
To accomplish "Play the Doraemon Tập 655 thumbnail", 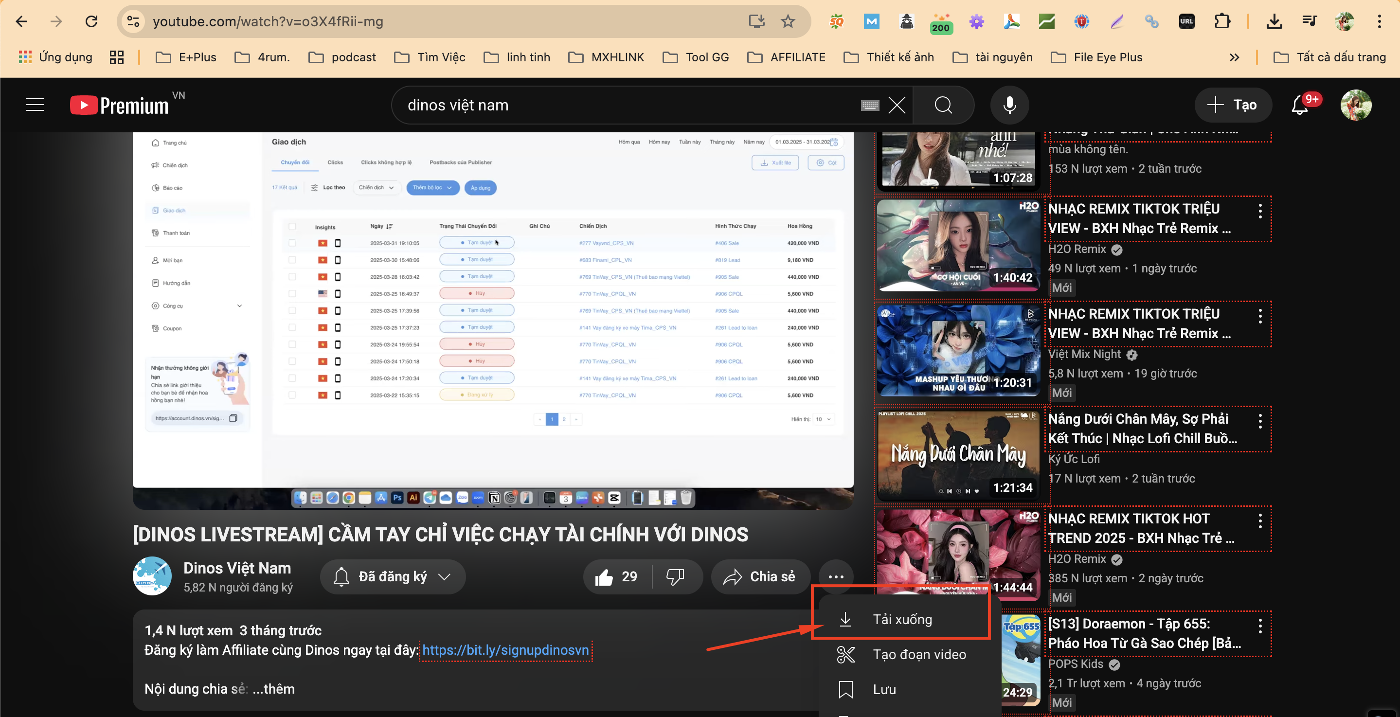I will (1021, 660).
